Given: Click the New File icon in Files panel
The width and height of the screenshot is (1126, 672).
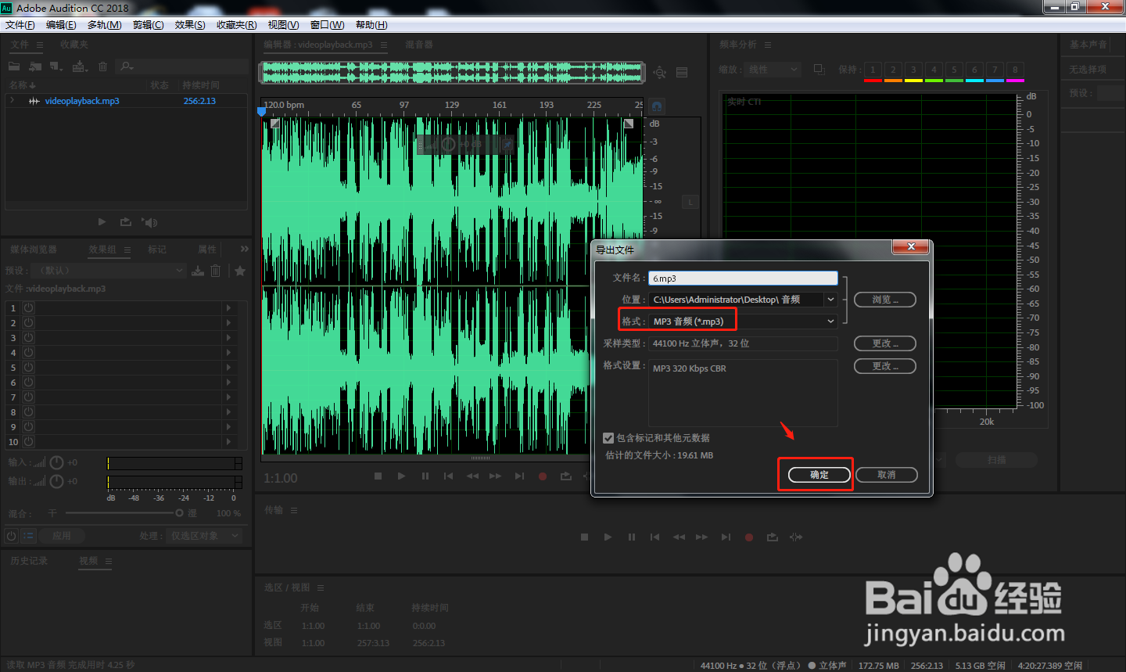Looking at the screenshot, I should click(x=56, y=66).
